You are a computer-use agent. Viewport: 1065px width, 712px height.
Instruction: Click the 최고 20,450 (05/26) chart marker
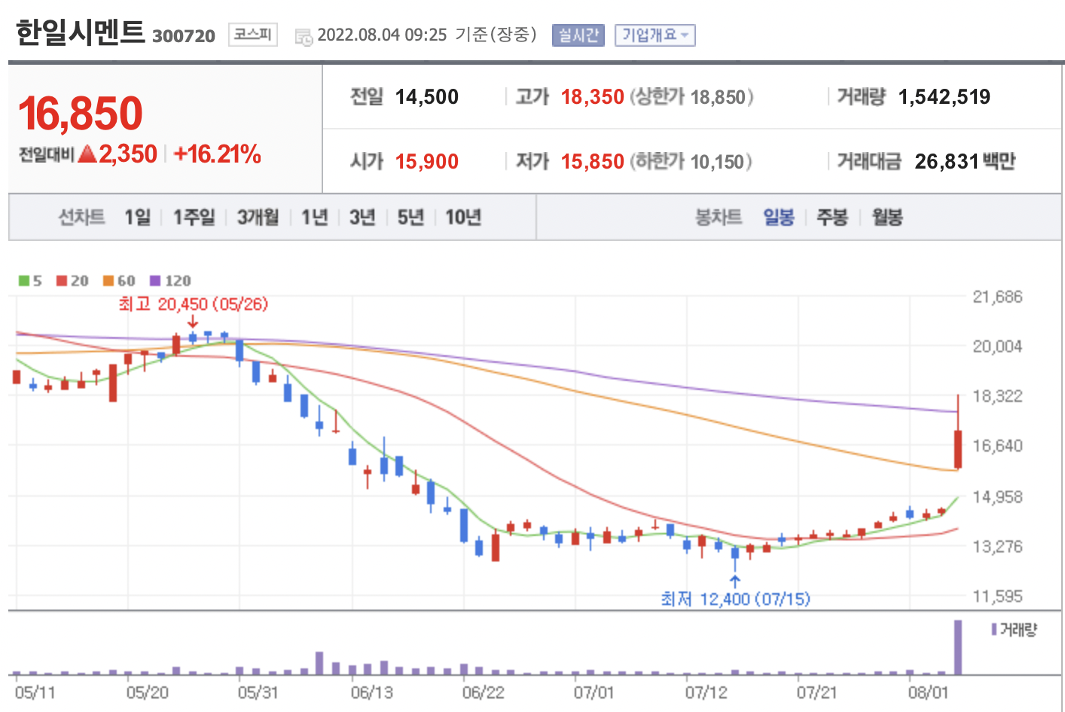click(193, 304)
